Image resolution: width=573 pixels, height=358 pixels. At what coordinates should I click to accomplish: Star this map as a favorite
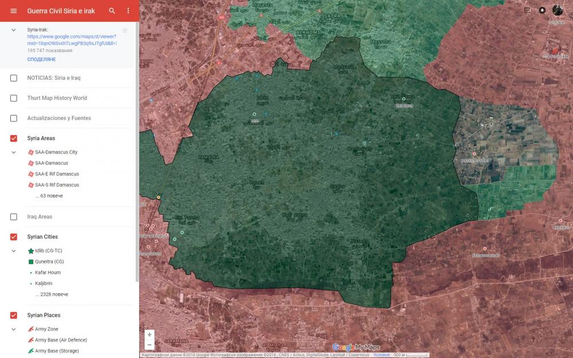pyautogui.click(x=125, y=30)
